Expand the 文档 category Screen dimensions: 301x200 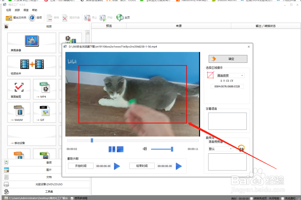[x=33, y=177]
